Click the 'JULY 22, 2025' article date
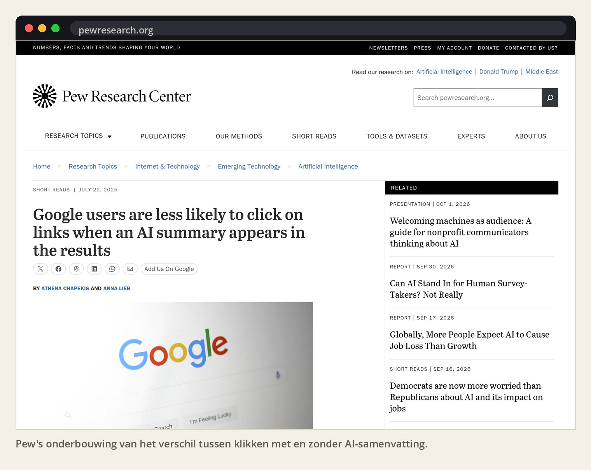 98,190
